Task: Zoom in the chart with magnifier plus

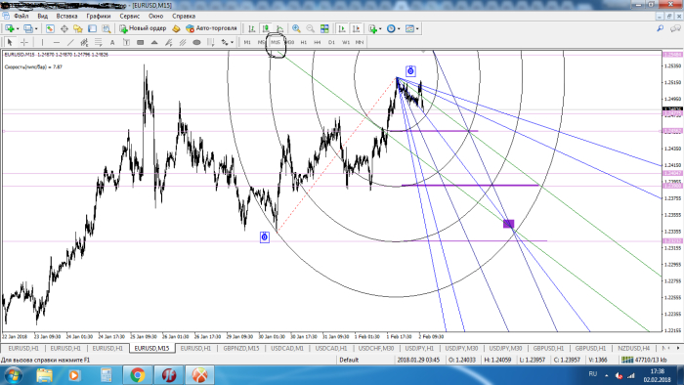Action: [296, 28]
